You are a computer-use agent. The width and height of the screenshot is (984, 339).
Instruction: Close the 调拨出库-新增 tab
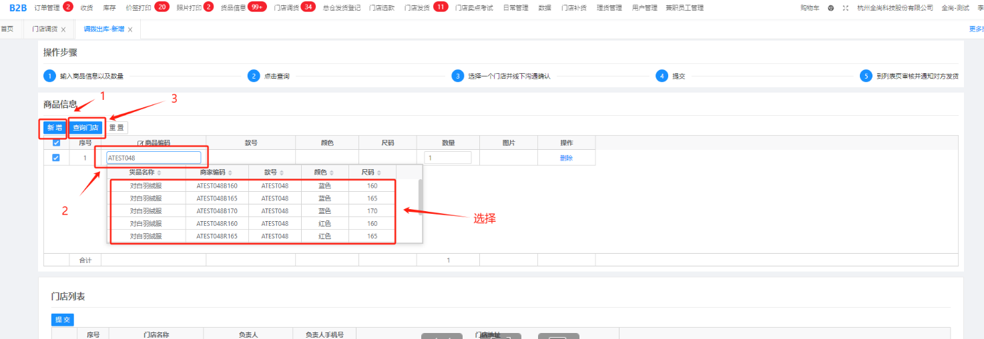(130, 30)
